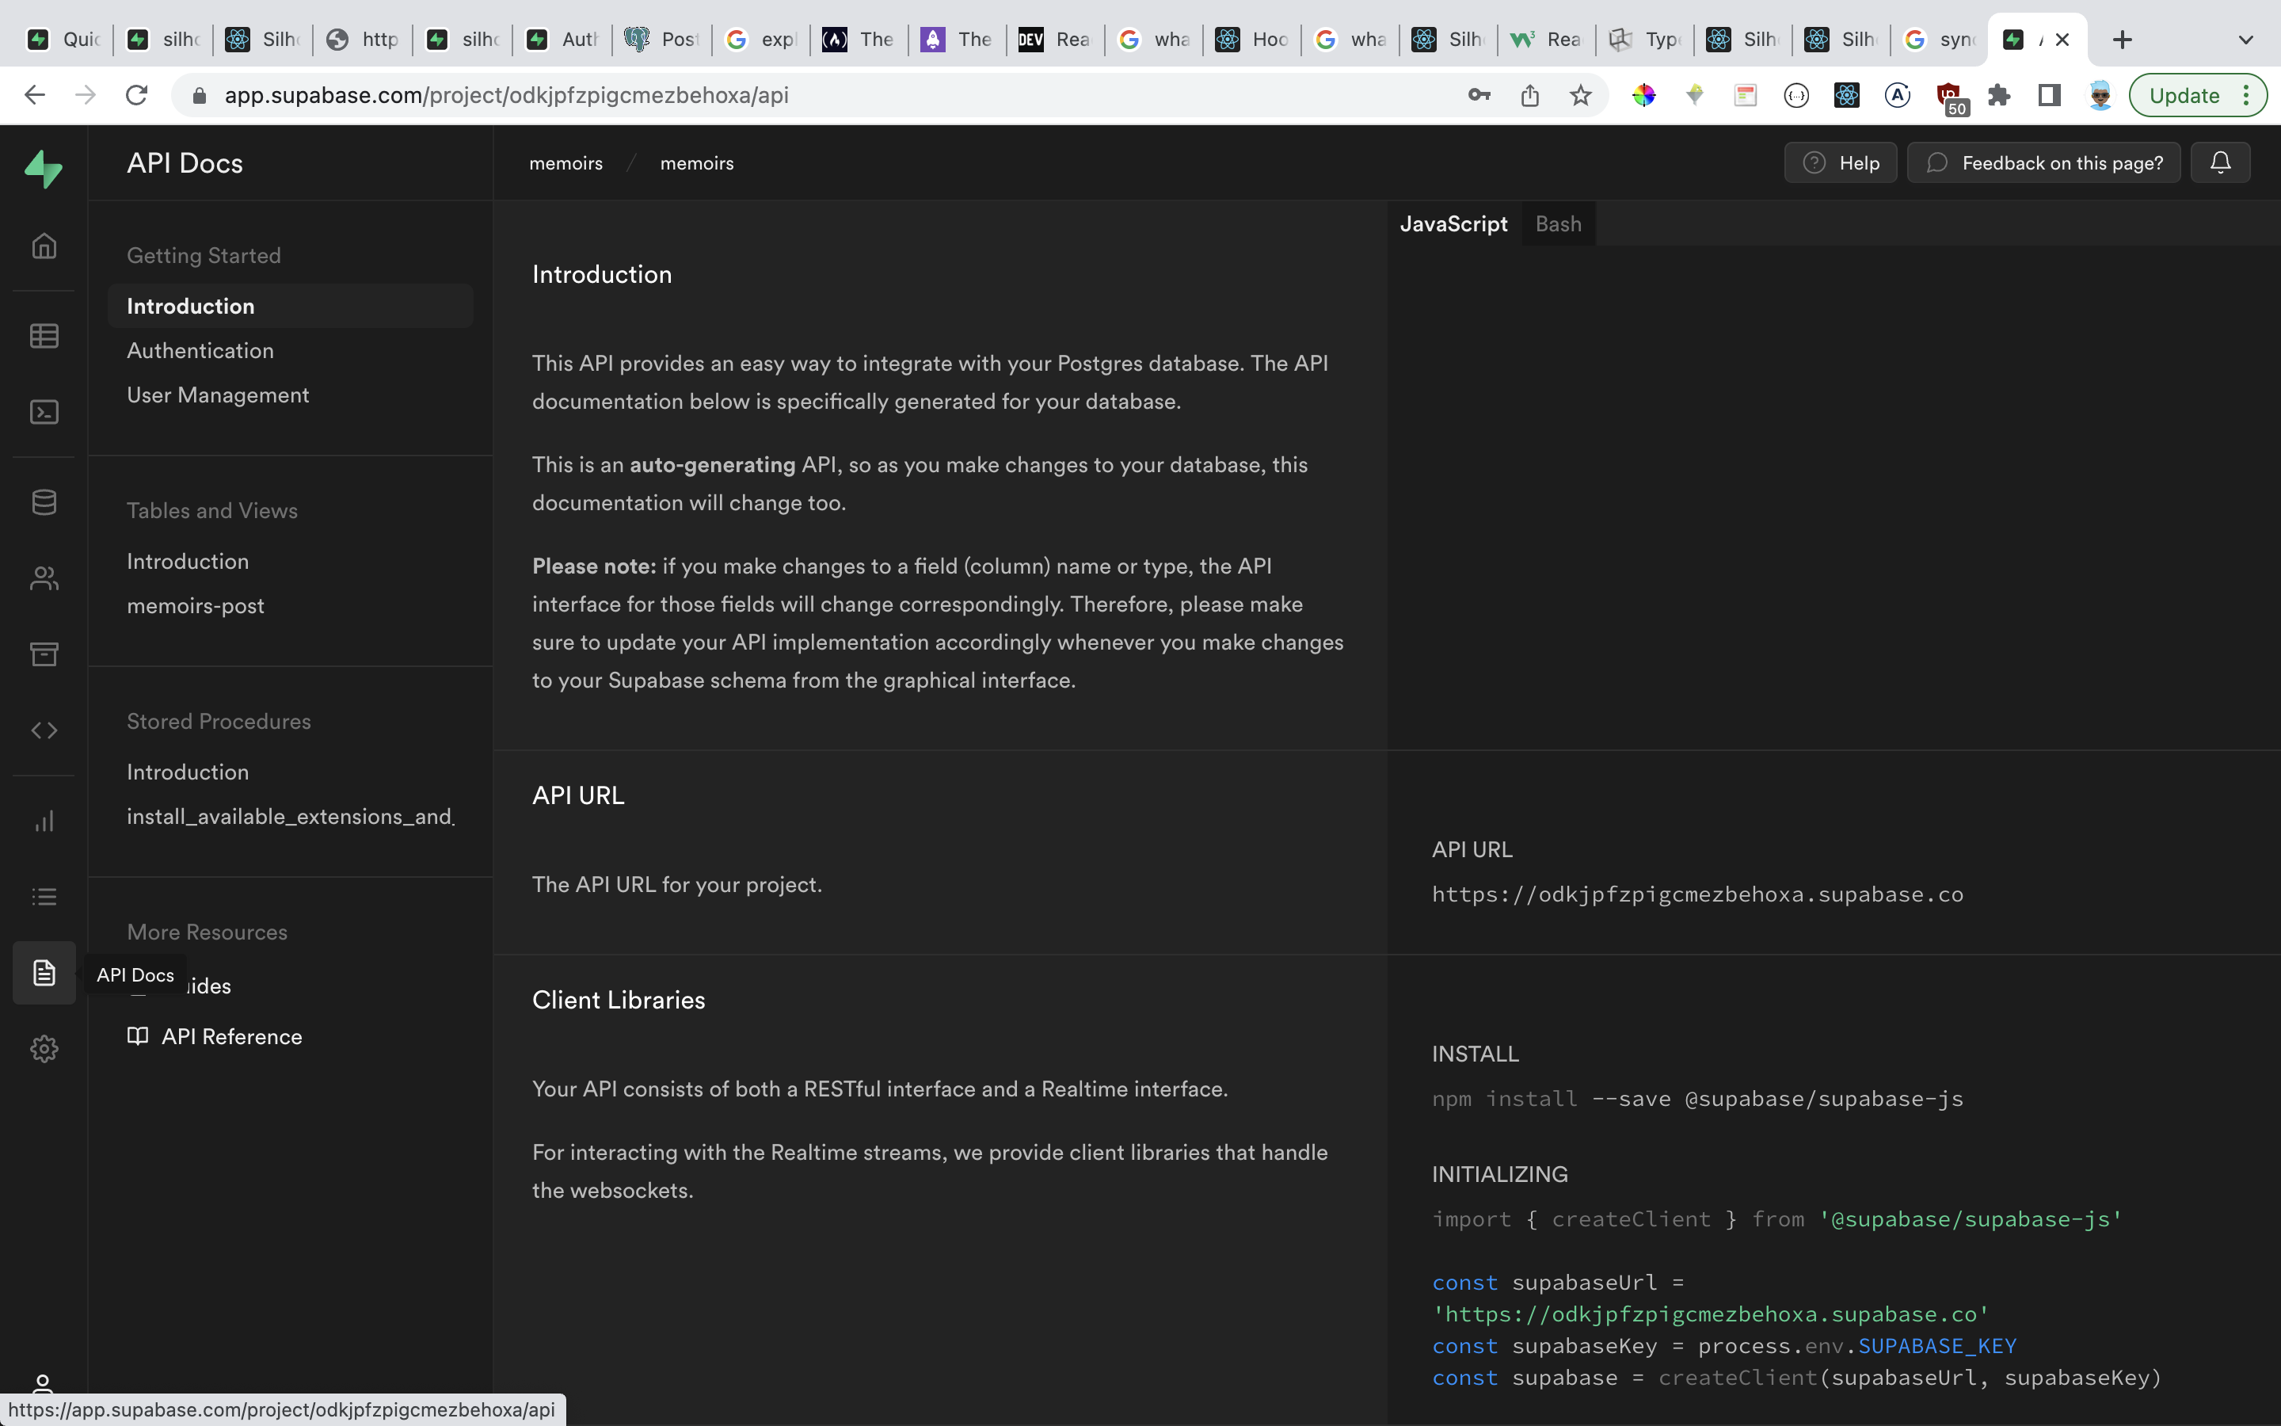Viewport: 2281px width, 1426px height.
Task: Open the Database icon in sidebar
Action: point(44,503)
